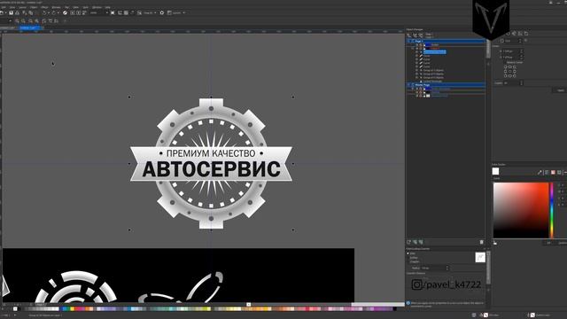This screenshot has width=567, height=319.
Task: Collapse the Master Page tree node
Action: [408, 85]
